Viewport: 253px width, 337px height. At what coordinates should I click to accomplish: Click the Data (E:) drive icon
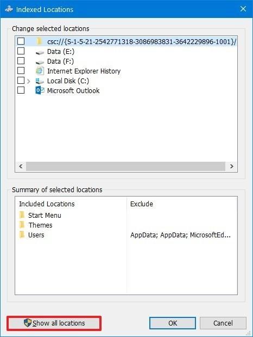(x=40, y=52)
